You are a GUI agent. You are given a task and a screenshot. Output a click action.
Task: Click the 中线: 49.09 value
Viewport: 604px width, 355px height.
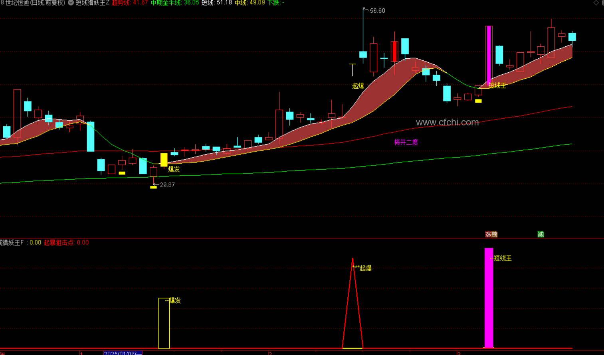250,2
